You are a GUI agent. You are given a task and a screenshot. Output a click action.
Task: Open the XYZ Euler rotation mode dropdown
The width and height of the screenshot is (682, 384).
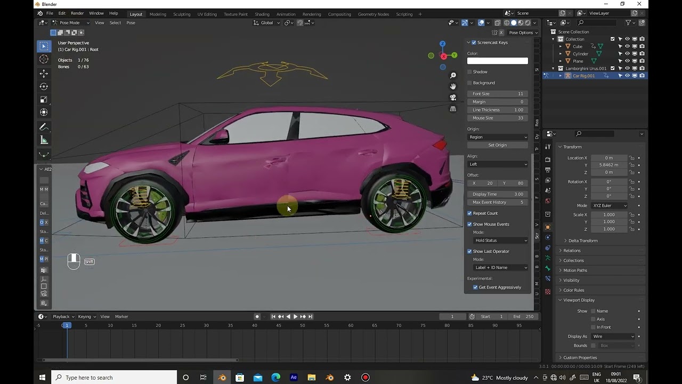pos(609,206)
